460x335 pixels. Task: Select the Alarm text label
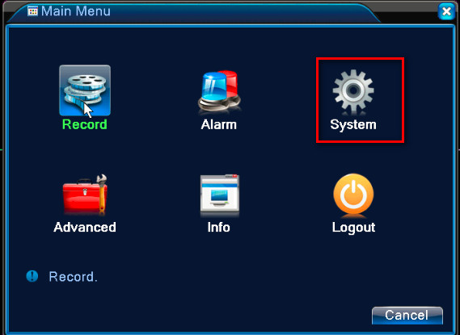point(219,124)
